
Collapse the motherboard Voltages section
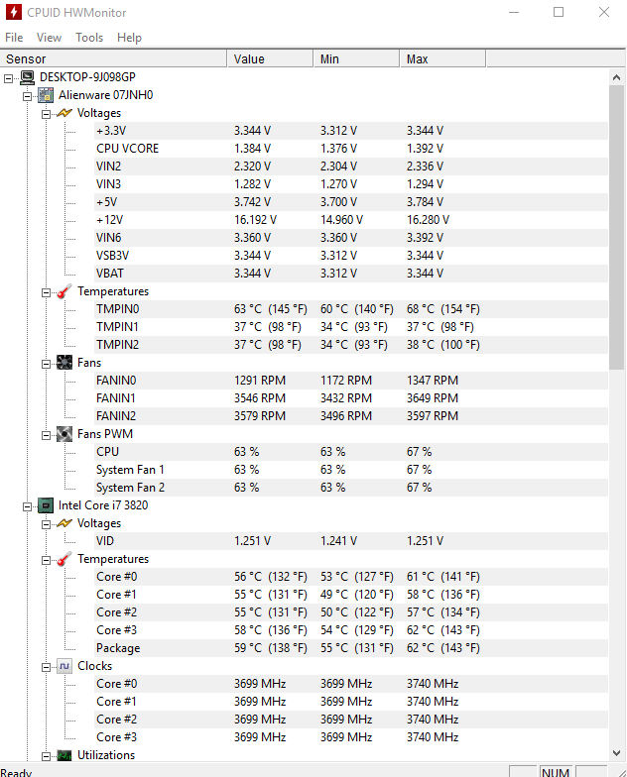tap(47, 113)
